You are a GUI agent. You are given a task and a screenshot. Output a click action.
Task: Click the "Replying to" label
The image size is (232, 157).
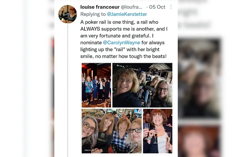click(93, 14)
